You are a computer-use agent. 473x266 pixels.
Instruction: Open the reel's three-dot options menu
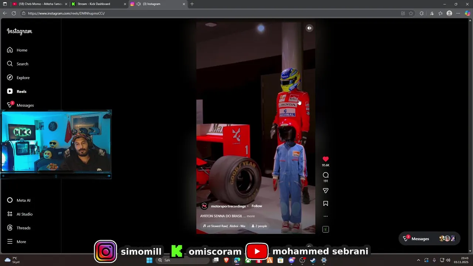point(326,216)
